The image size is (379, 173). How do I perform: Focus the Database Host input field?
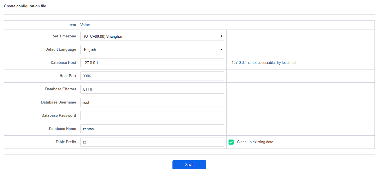[x=152, y=63]
